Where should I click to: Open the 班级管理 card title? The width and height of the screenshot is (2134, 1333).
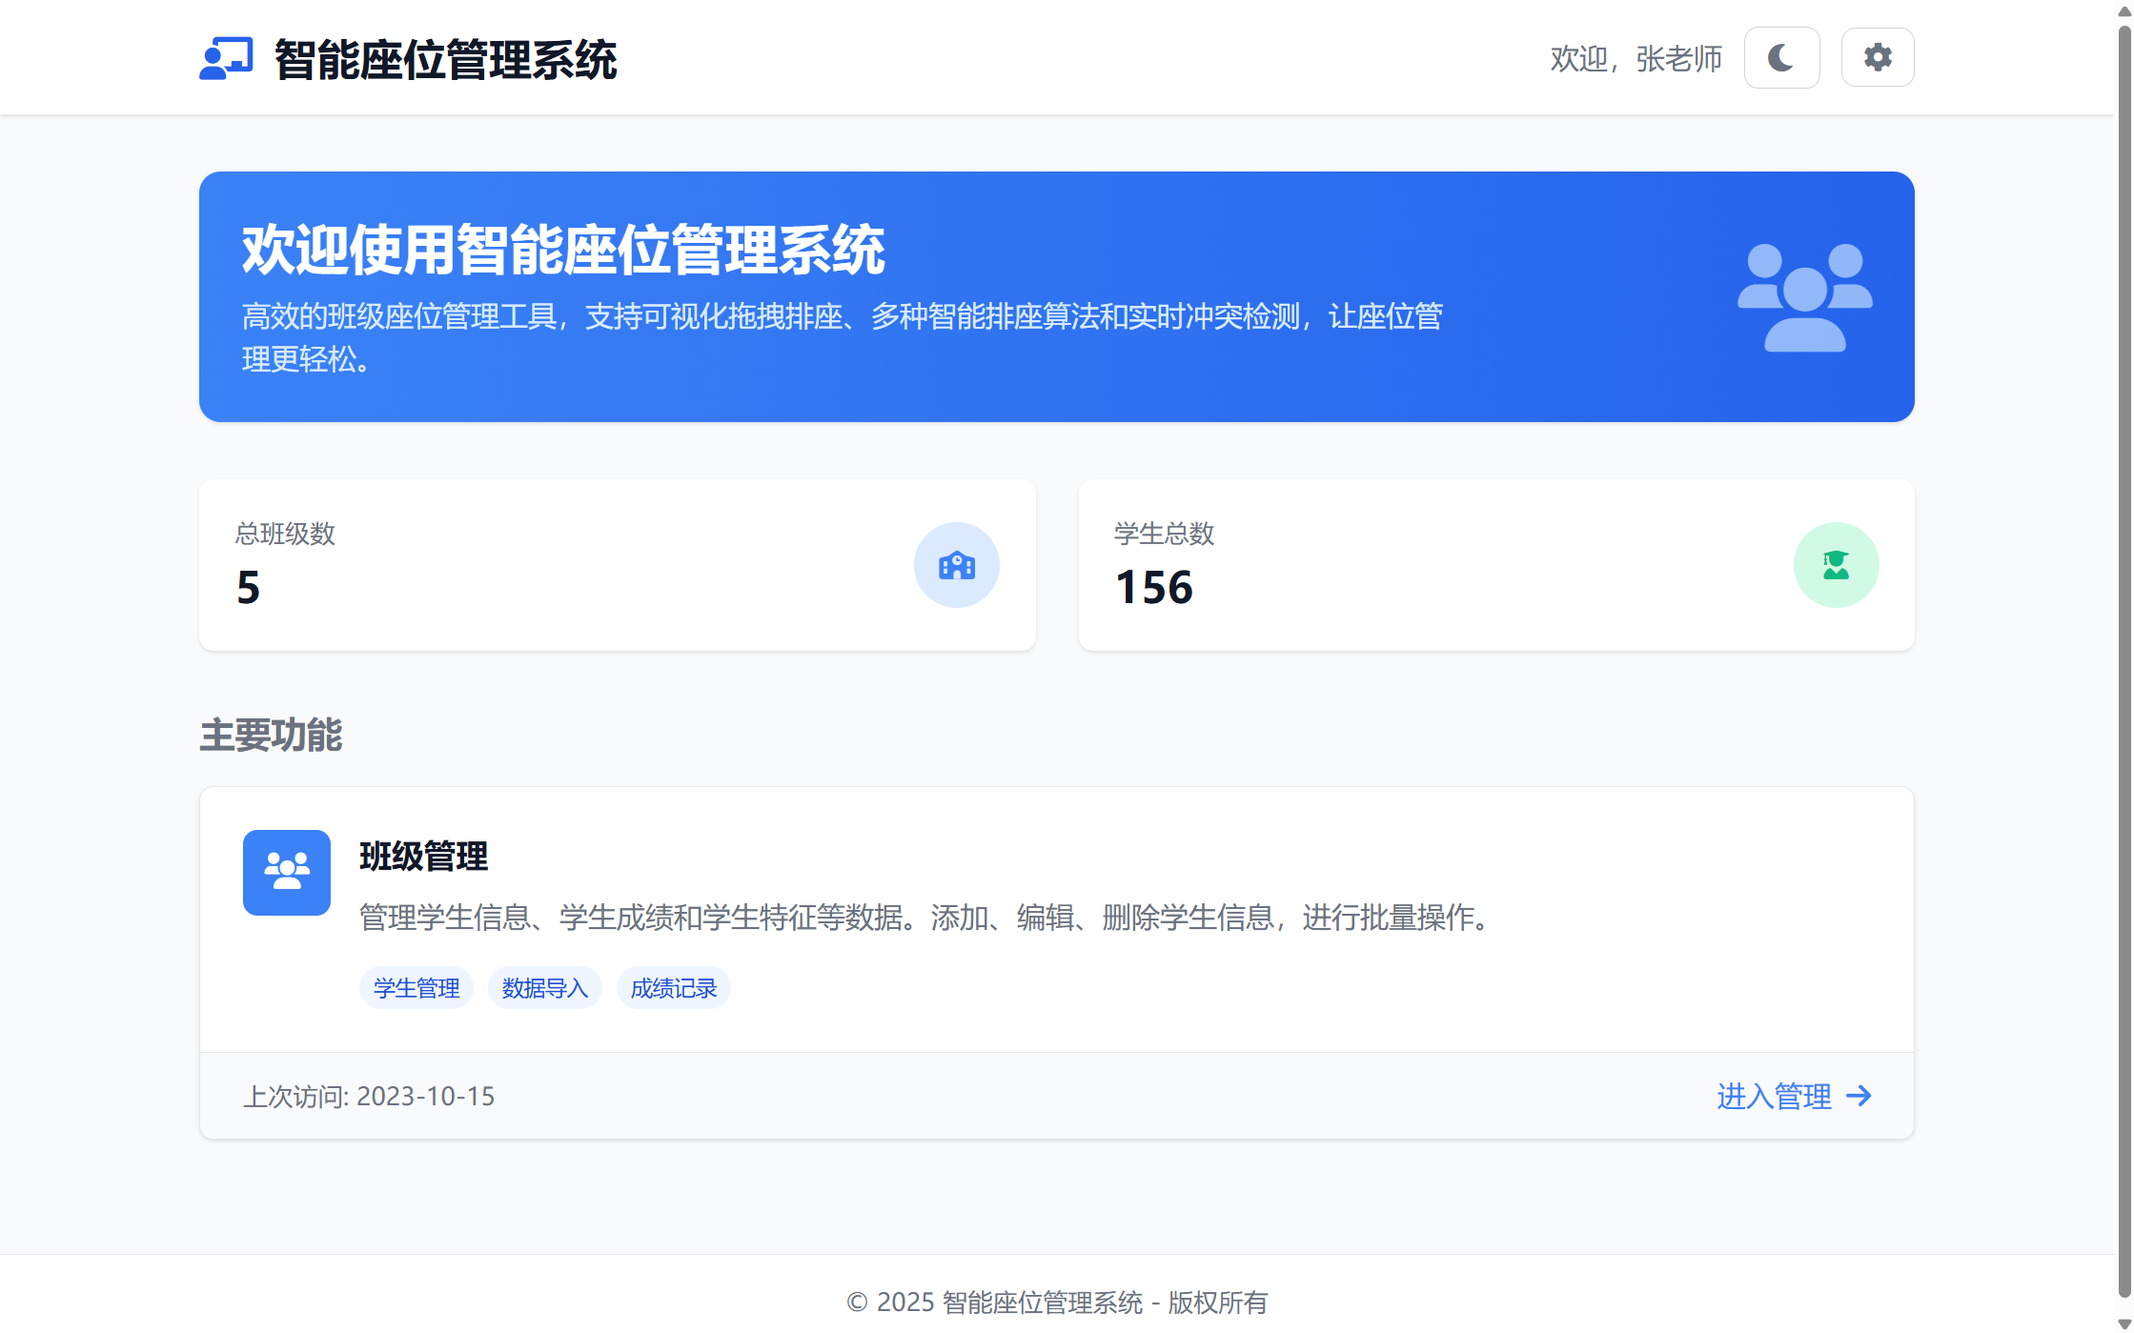[x=423, y=856]
